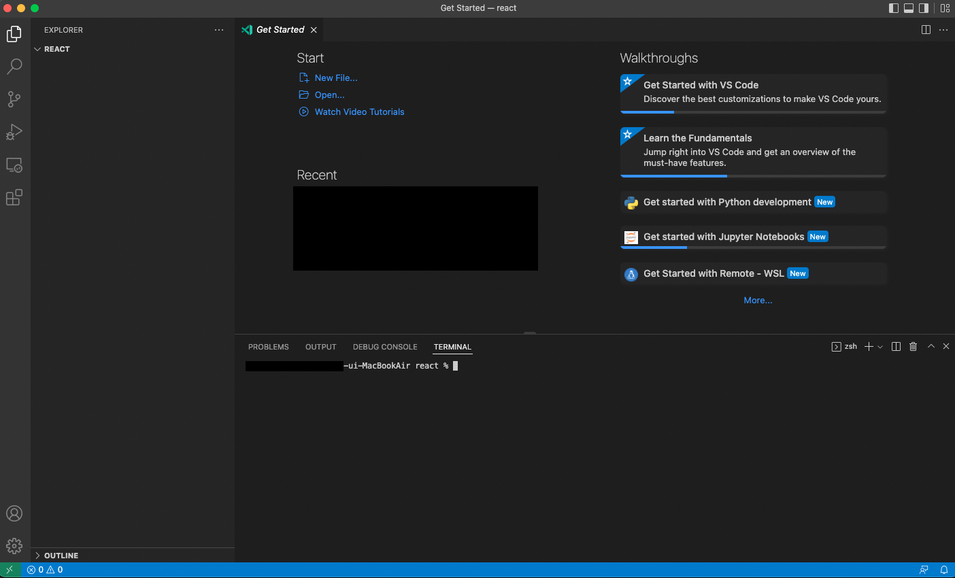The height and width of the screenshot is (578, 955).
Task: Click the Python walkthrough logo icon
Action: click(x=631, y=203)
